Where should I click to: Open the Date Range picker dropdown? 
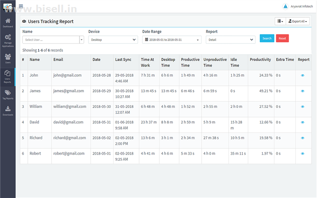pyautogui.click(x=172, y=40)
